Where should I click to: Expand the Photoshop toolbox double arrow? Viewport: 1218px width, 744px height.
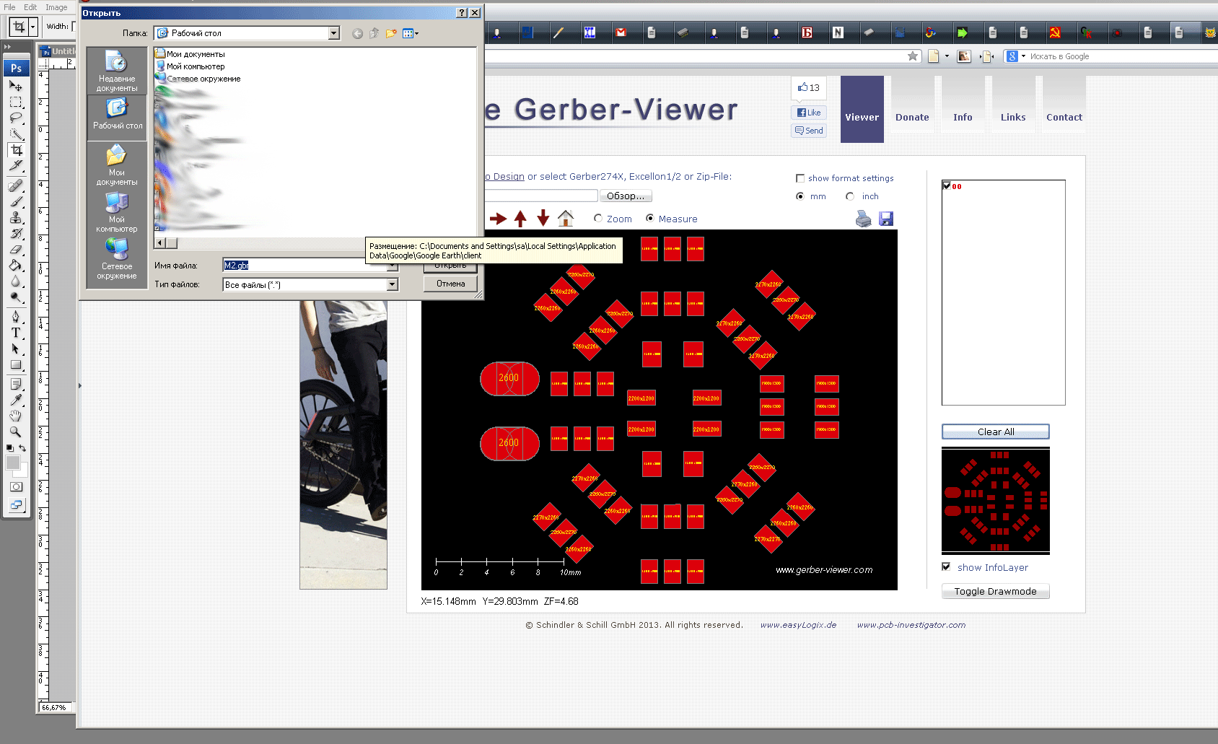click(7, 47)
